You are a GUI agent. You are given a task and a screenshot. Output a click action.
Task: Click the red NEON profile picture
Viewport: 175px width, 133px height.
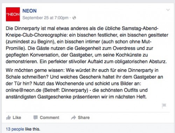point(13,14)
